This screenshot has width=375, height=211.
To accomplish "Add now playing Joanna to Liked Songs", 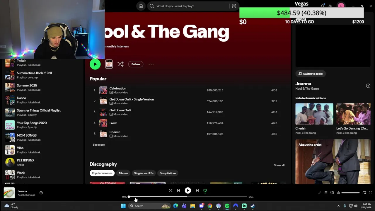I will tap(41, 193).
